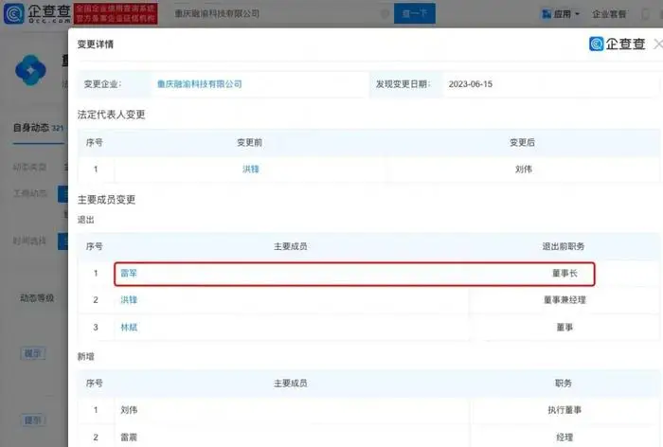This screenshot has width=663, height=447.
Task: Click the clear icon in search box
Action: pyautogui.click(x=385, y=14)
